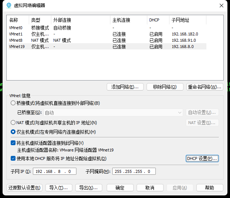Confirm with the 确定 button

point(120,188)
